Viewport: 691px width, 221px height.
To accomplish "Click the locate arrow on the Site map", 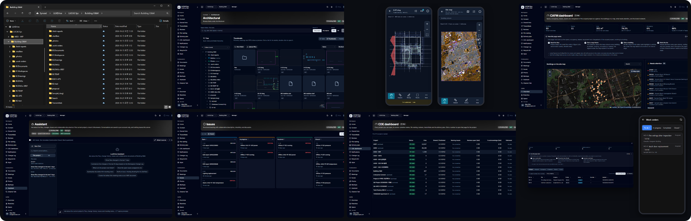I will [x=479, y=43].
